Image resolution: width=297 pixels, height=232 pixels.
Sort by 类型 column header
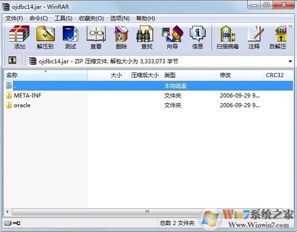[189, 75]
